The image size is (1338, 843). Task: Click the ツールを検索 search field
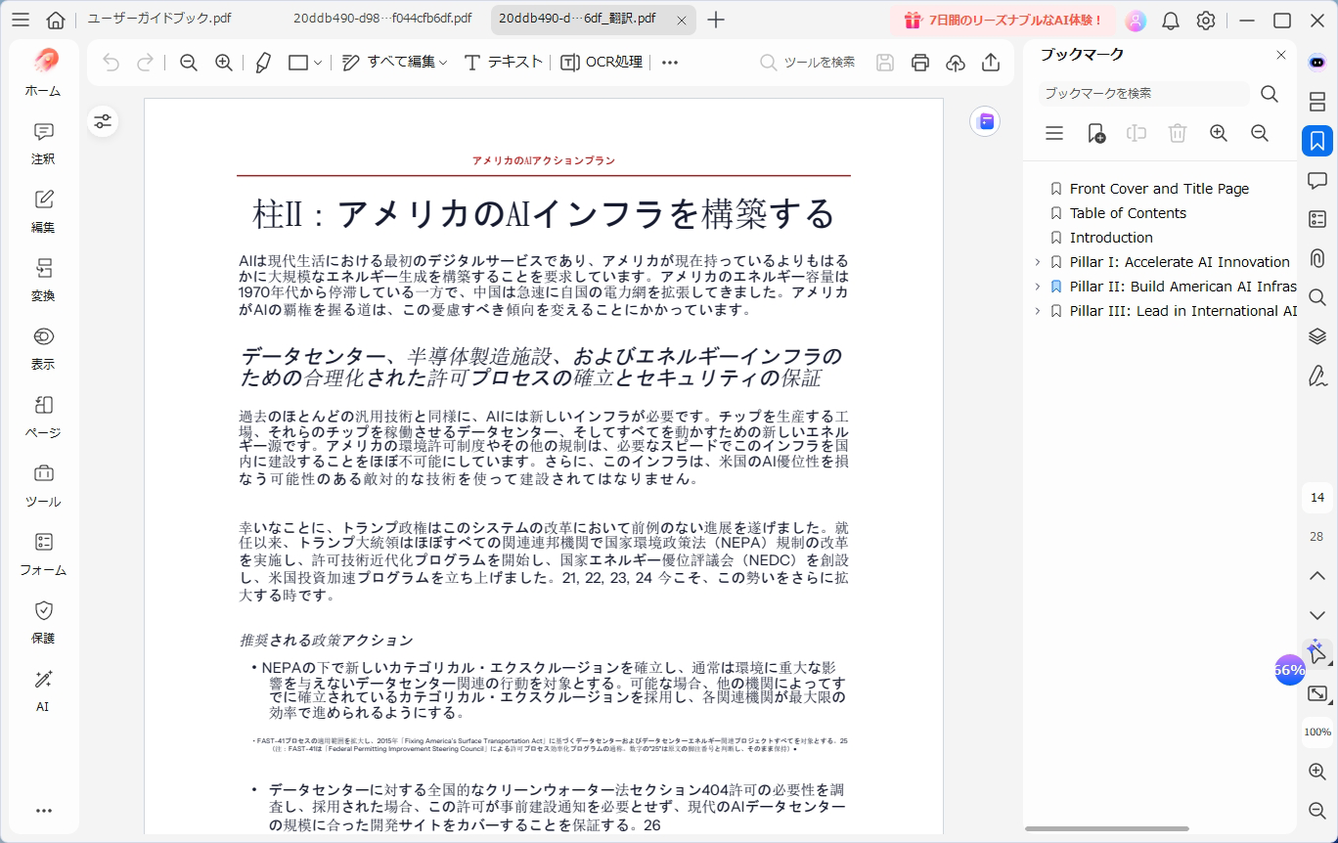pyautogui.click(x=808, y=63)
